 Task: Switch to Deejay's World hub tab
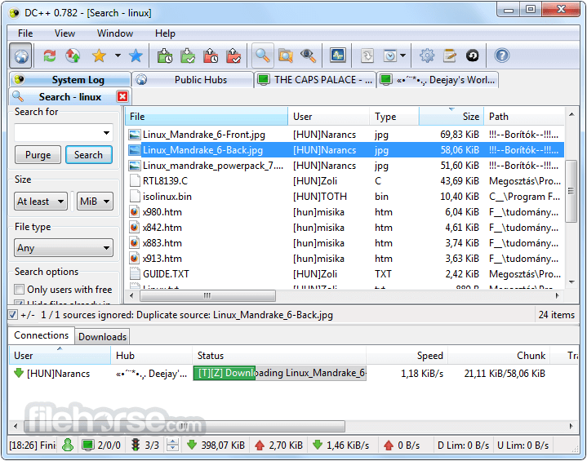(x=438, y=80)
